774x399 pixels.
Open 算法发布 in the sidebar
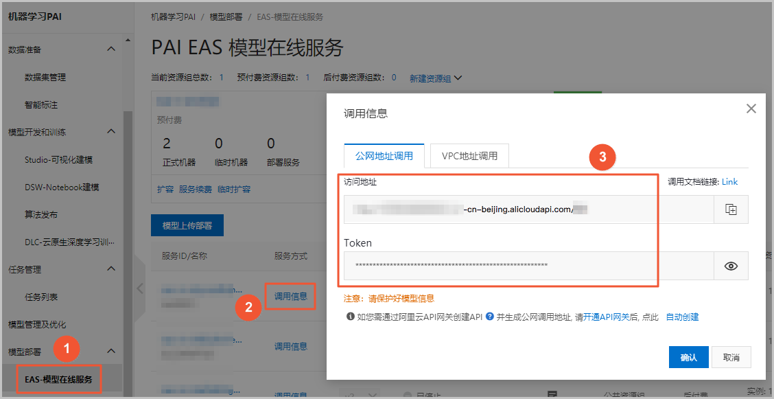tap(41, 215)
